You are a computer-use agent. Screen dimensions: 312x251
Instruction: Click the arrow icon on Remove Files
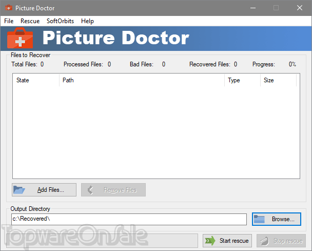click(90, 190)
